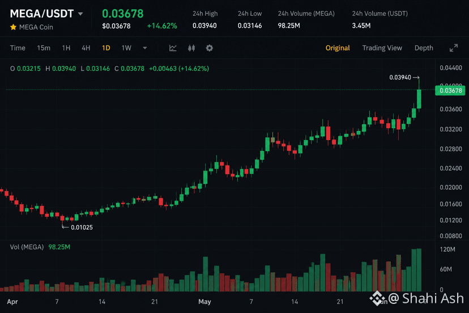Click the current price tag 0.03678 on axis
The image size is (469, 313).
point(450,91)
